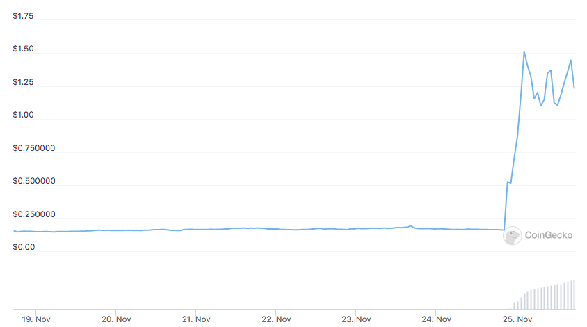Viewport: 587px width, 327px height.
Task: Select the 22. Nov date label
Action: (x=275, y=319)
